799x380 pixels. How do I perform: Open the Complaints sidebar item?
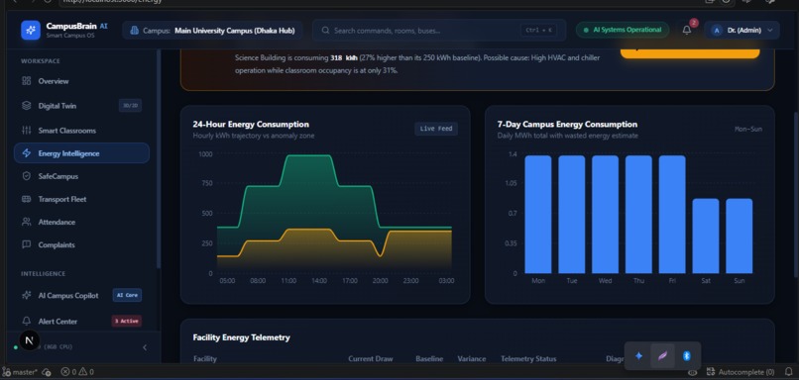81,244
